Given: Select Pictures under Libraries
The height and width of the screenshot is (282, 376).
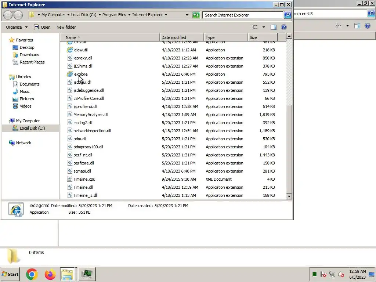Looking at the screenshot, I should (27, 99).
